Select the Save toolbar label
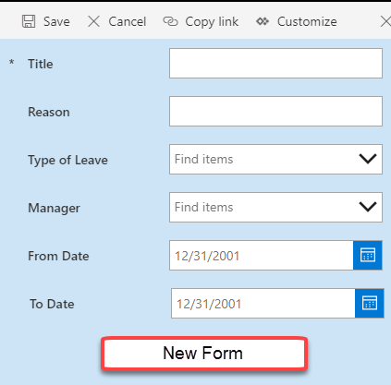 coord(56,21)
